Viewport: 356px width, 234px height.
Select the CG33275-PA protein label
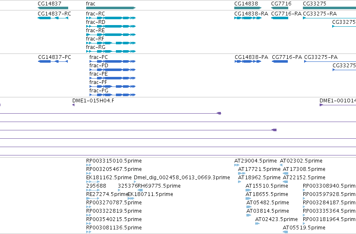[321, 57]
